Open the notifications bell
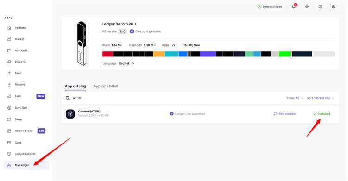348x181 pixels. tap(294, 6)
